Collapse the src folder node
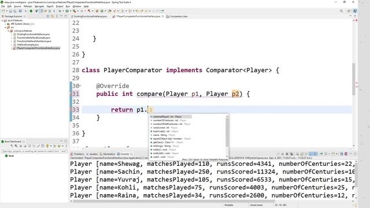 5,27
